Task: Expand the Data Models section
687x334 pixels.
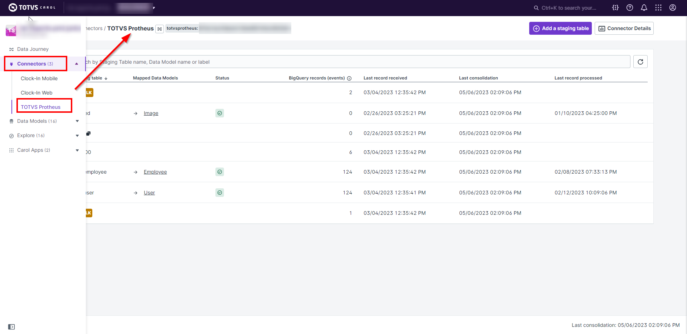Action: (77, 121)
